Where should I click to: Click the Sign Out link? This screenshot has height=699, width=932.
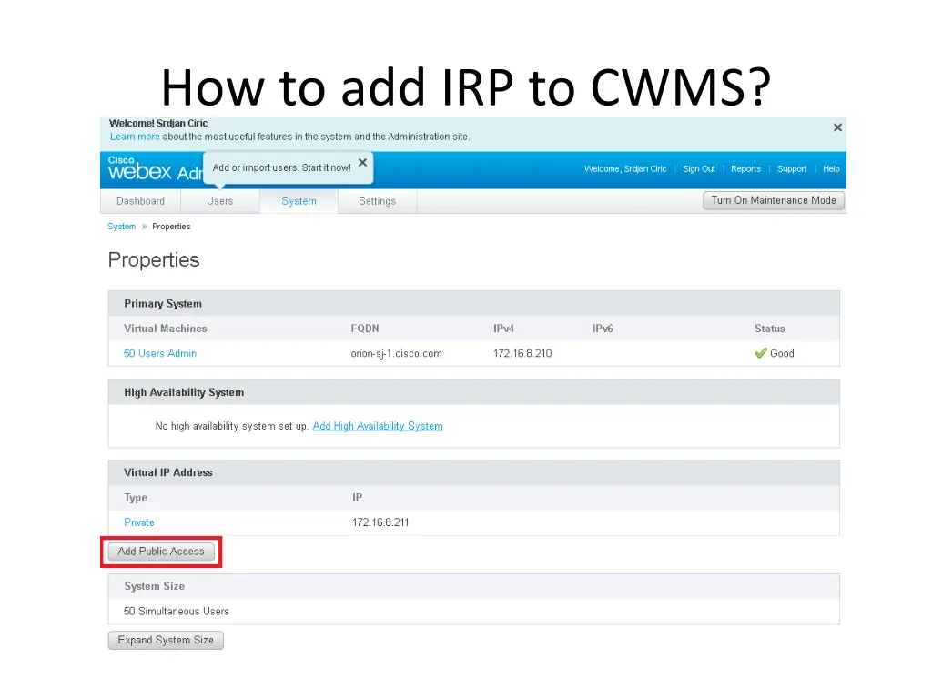click(x=698, y=168)
